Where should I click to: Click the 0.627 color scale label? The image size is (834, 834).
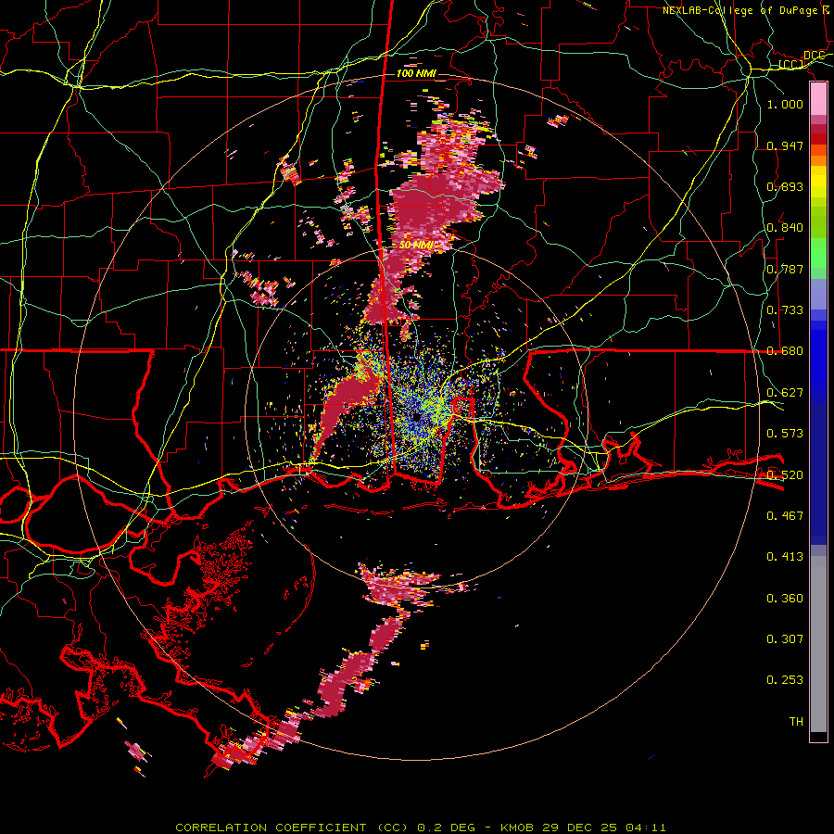point(785,393)
